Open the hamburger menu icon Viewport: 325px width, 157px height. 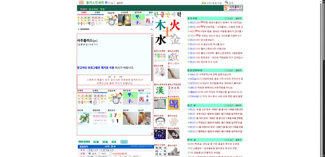click(82, 2)
